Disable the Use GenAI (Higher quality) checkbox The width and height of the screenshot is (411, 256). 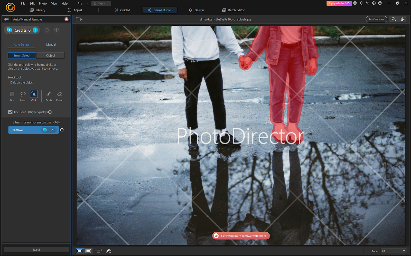coord(10,112)
